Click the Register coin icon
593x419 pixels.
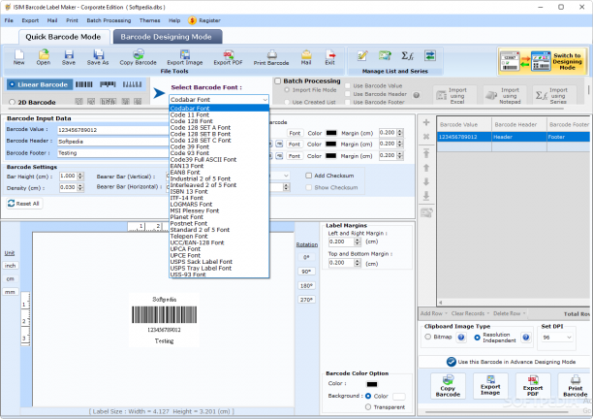[192, 20]
